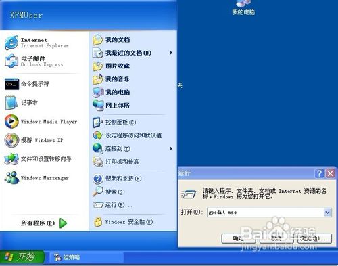338x266 pixels.
Task: Choose 帮助和支持(H) menu entry text
Action: coord(124,179)
